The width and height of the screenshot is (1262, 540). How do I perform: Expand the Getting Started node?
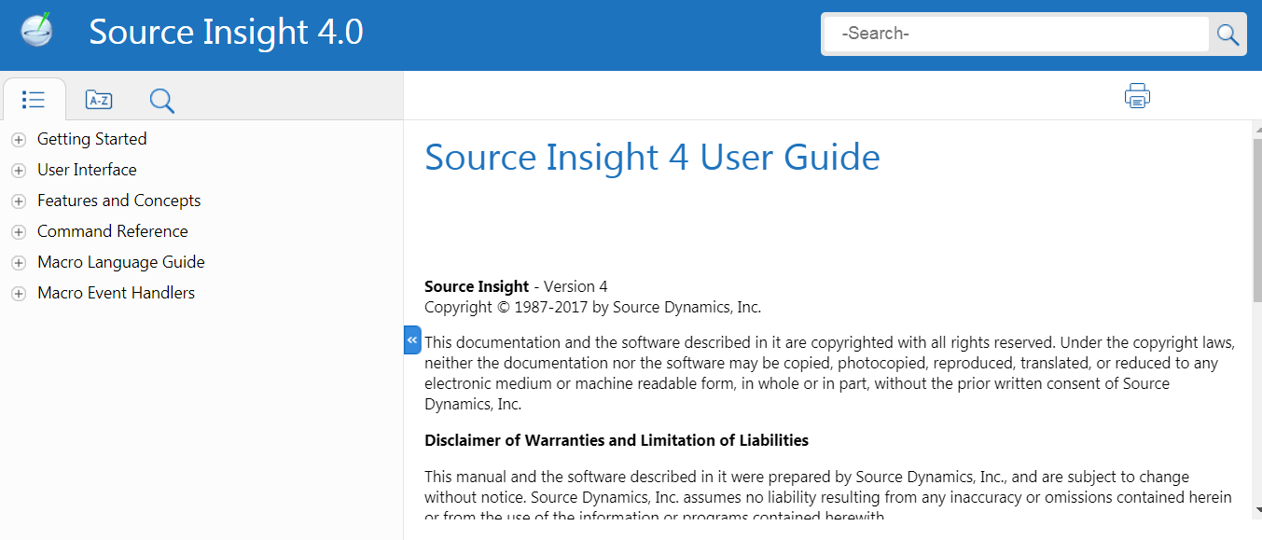(18, 140)
